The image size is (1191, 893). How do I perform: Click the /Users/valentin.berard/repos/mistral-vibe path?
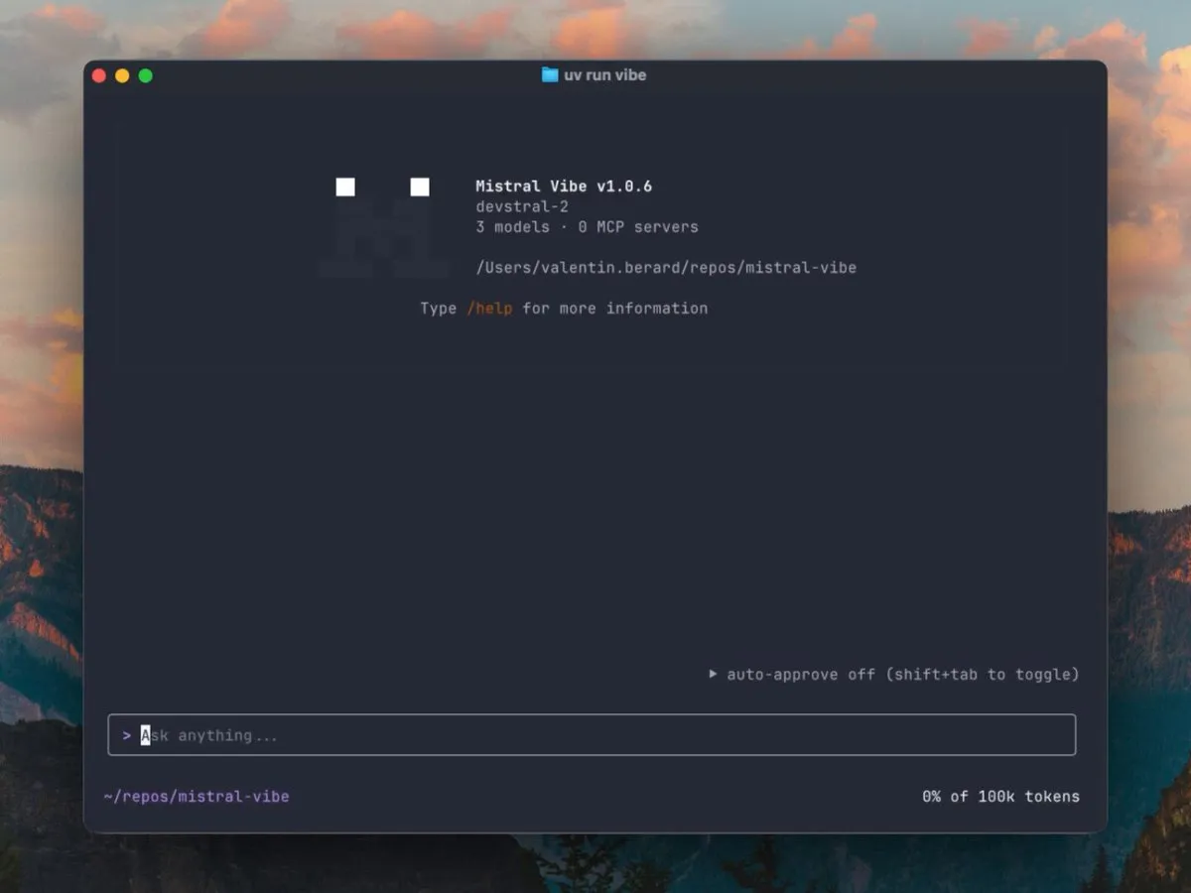coord(666,268)
